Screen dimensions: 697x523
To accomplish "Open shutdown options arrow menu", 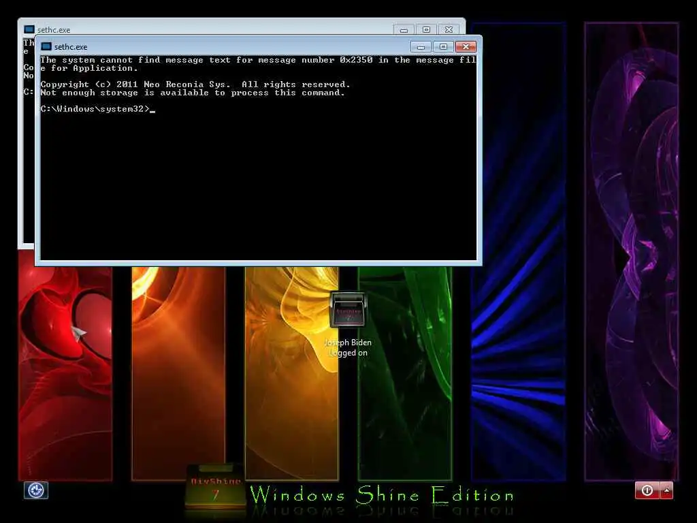I will point(667,490).
